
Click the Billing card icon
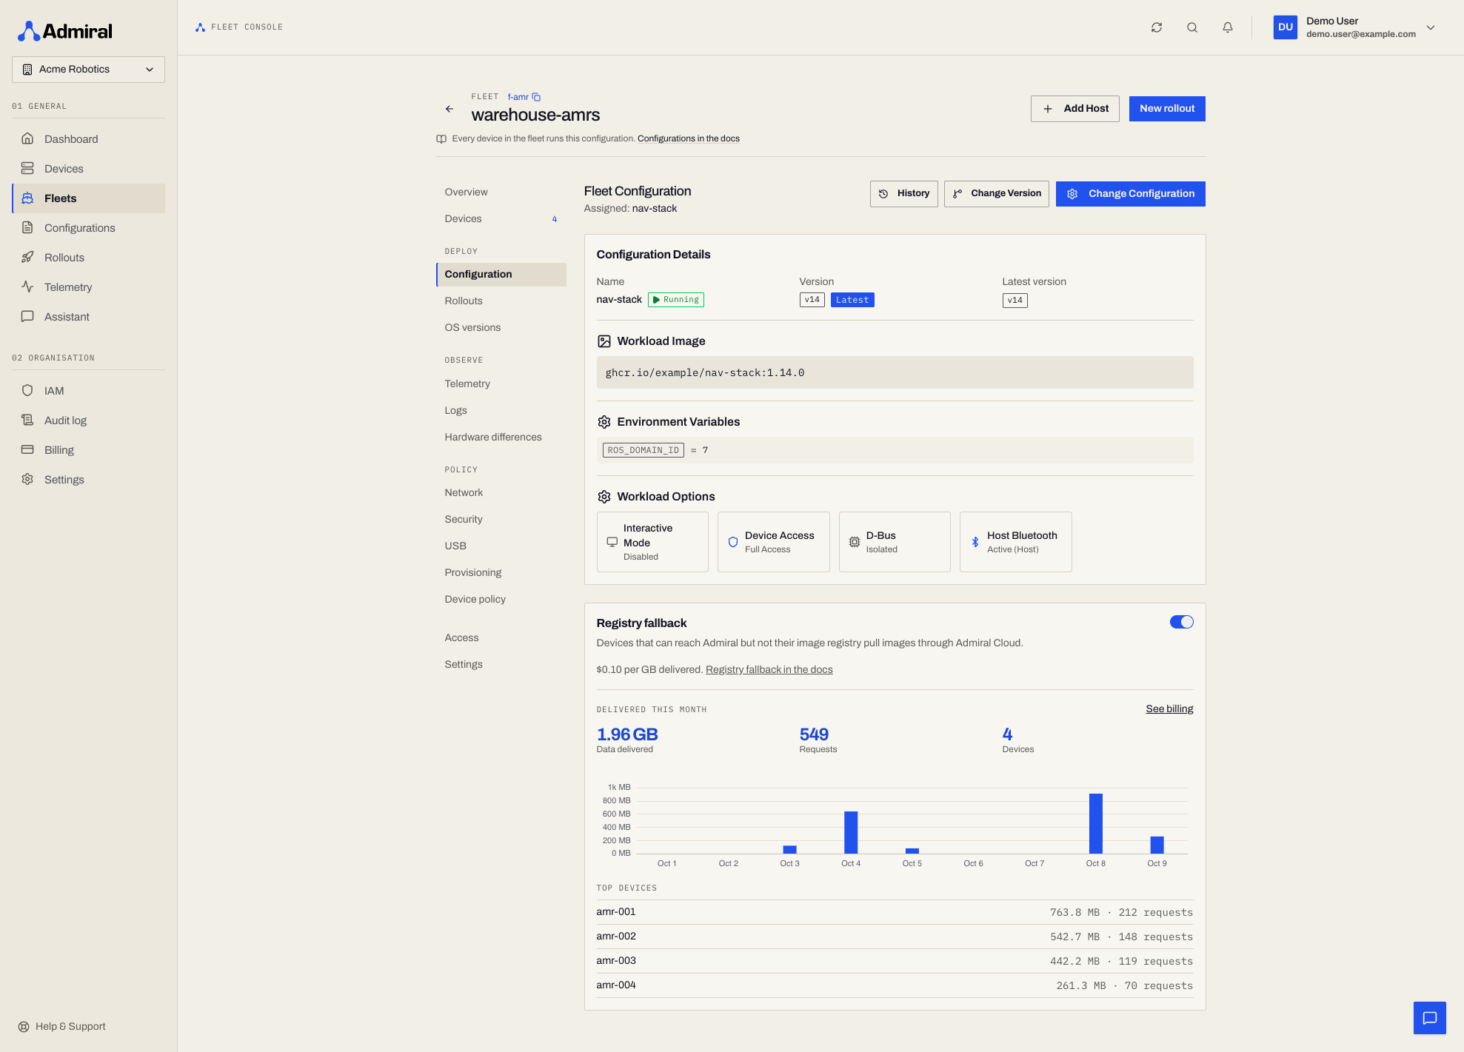coord(27,449)
